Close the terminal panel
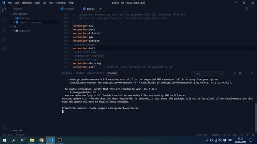The width and height of the screenshot is (257, 144). 252,73
